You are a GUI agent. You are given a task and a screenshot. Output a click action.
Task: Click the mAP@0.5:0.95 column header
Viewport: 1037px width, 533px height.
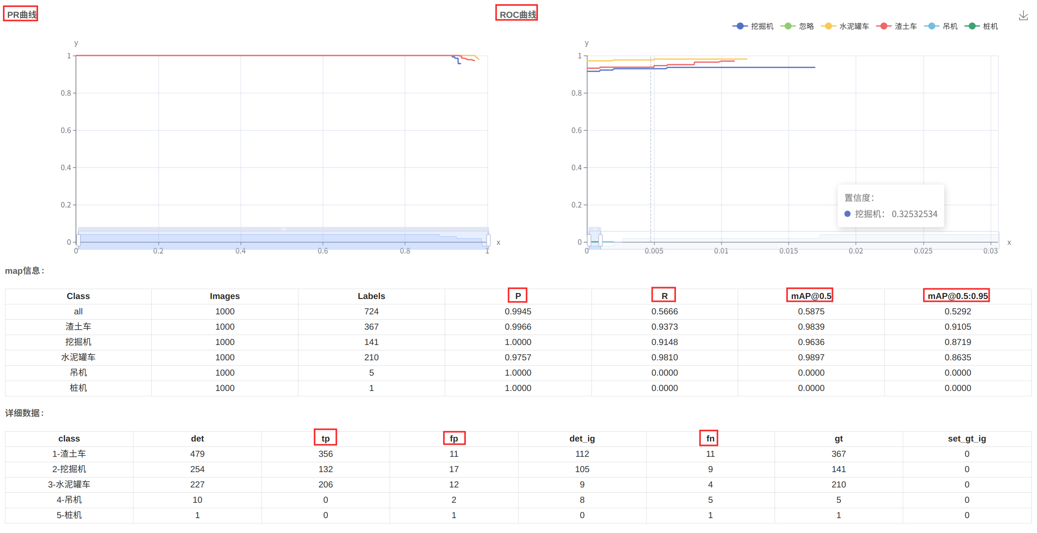point(957,296)
